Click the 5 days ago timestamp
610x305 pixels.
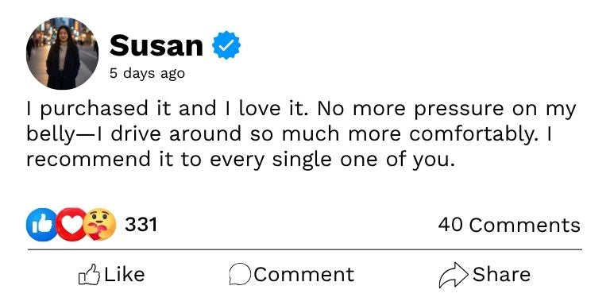pyautogui.click(x=147, y=73)
